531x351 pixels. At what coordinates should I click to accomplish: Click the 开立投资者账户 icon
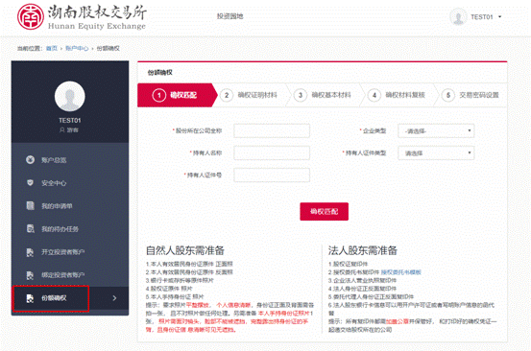[30, 252]
